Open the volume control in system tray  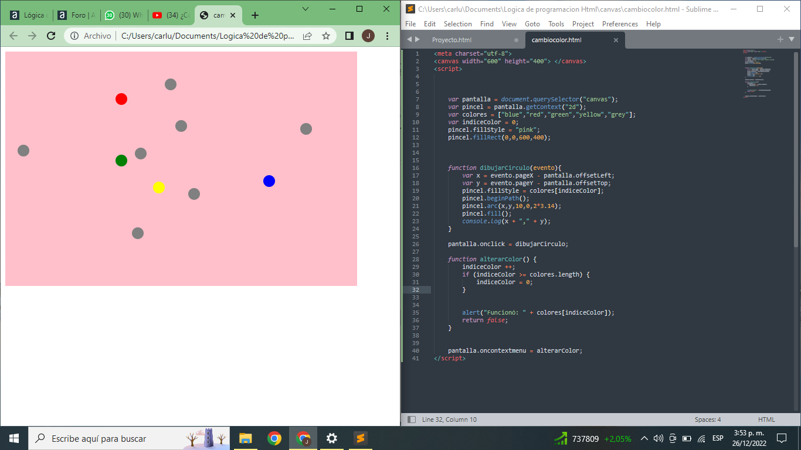[659, 438]
